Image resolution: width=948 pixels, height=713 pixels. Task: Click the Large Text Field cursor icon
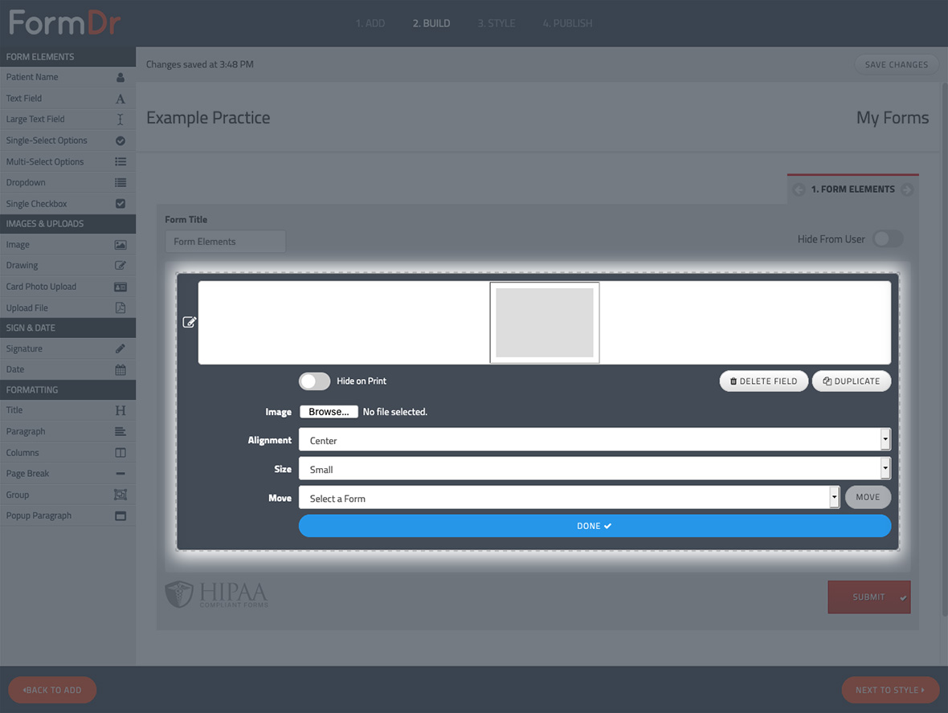[x=121, y=120]
